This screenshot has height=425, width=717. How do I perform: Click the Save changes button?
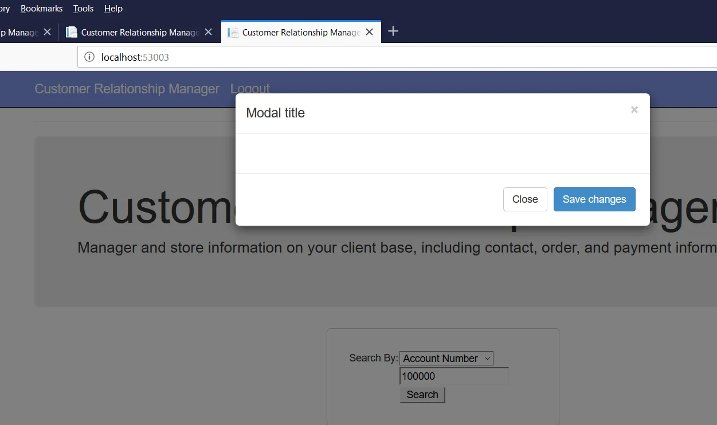point(594,199)
